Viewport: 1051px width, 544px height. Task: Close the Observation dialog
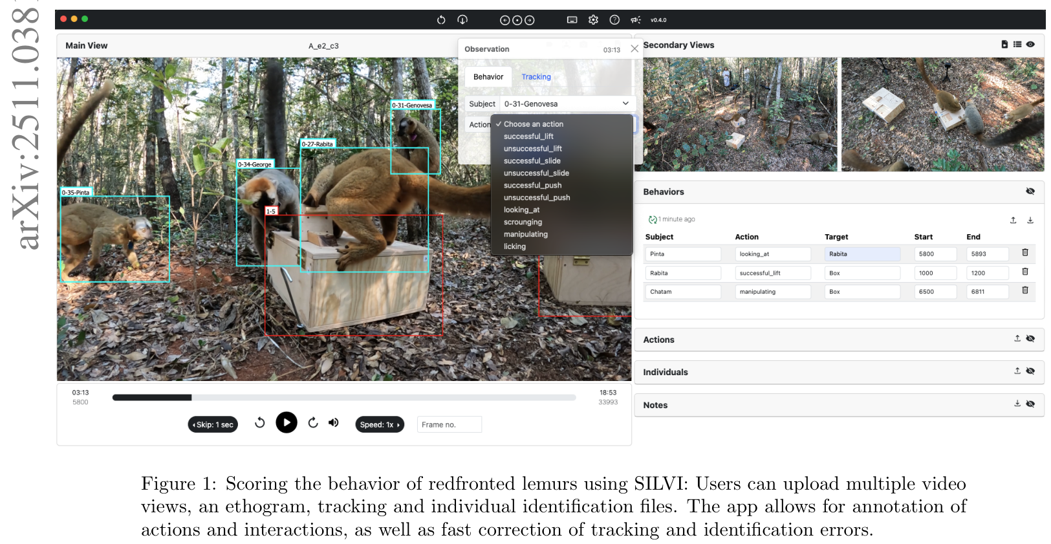634,49
